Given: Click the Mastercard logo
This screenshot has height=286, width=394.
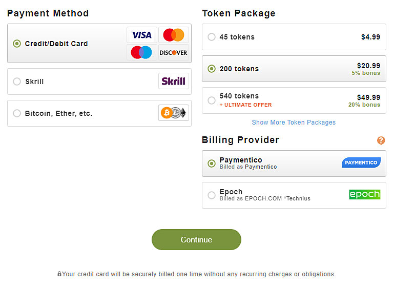Looking at the screenshot, I should [174, 35].
